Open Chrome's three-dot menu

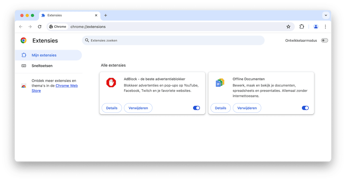(325, 27)
